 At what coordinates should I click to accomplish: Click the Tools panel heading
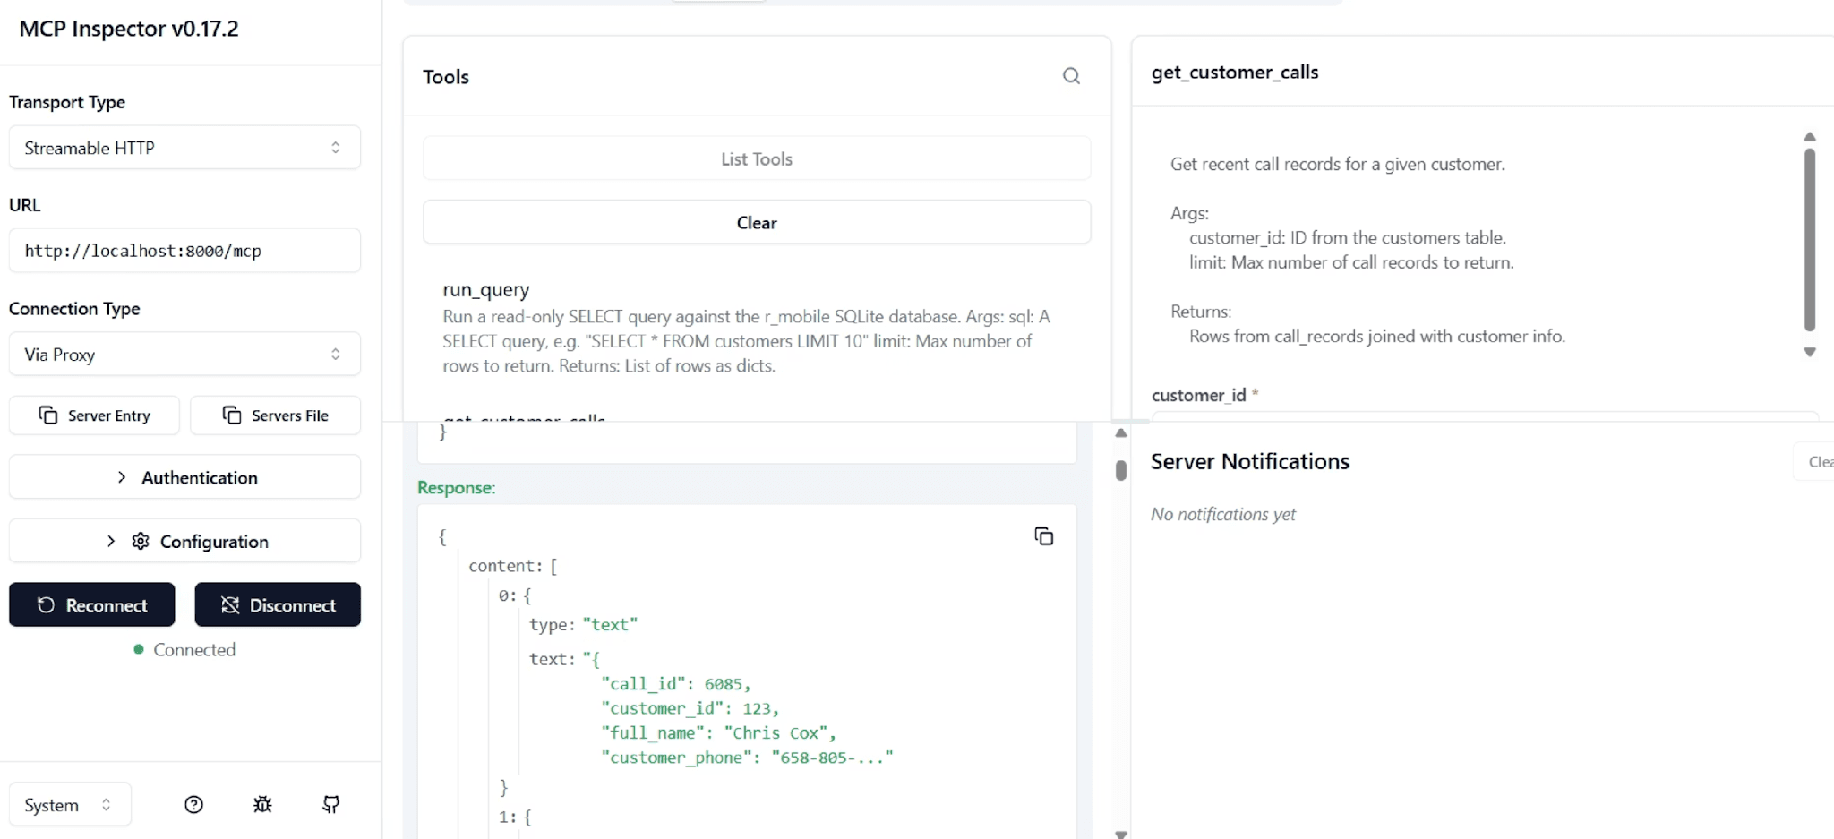446,77
